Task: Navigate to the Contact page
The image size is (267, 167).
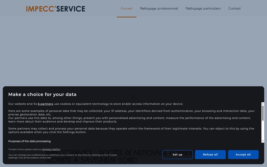Action: tap(234, 8)
